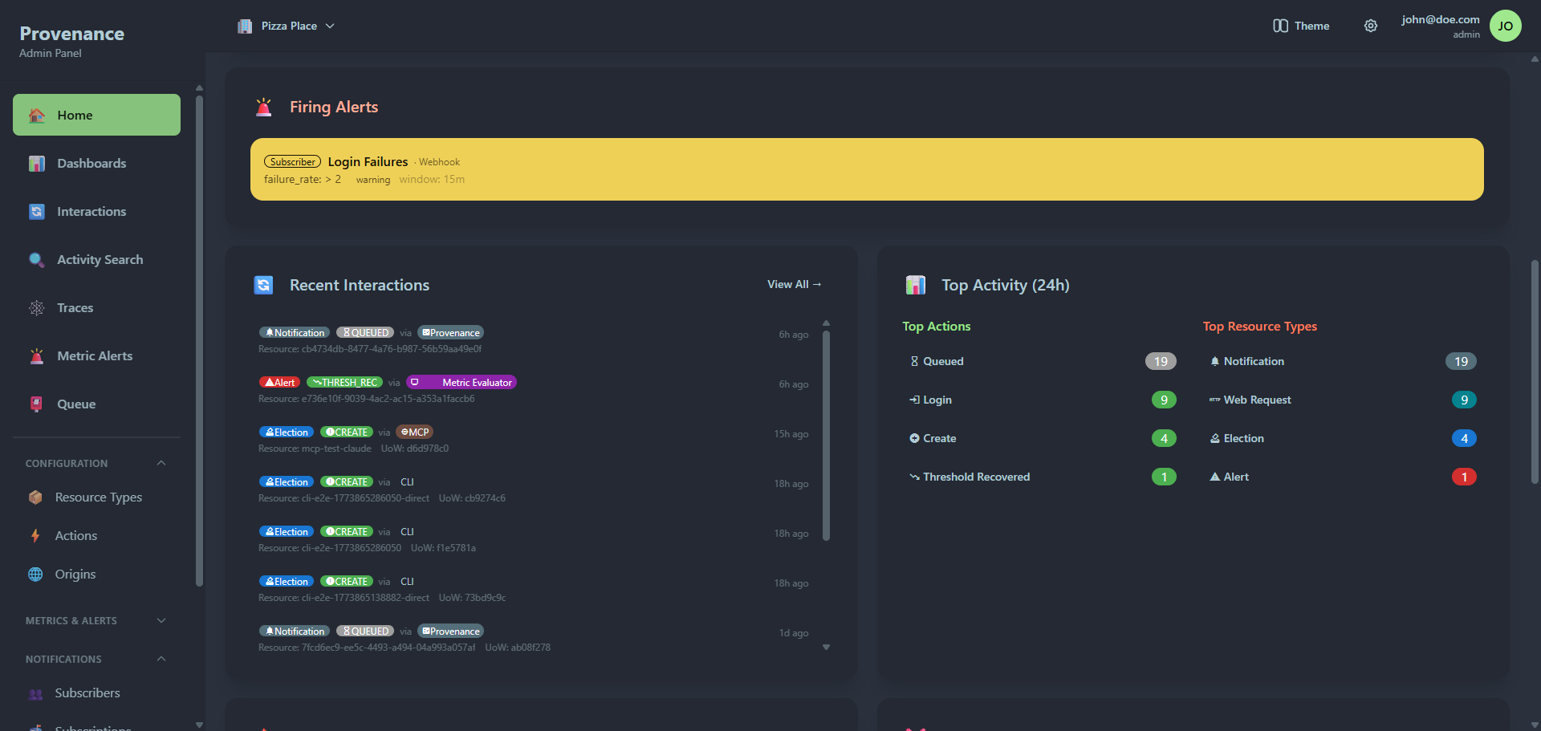
Task: Click the Traces snowflake icon
Action: click(x=36, y=307)
